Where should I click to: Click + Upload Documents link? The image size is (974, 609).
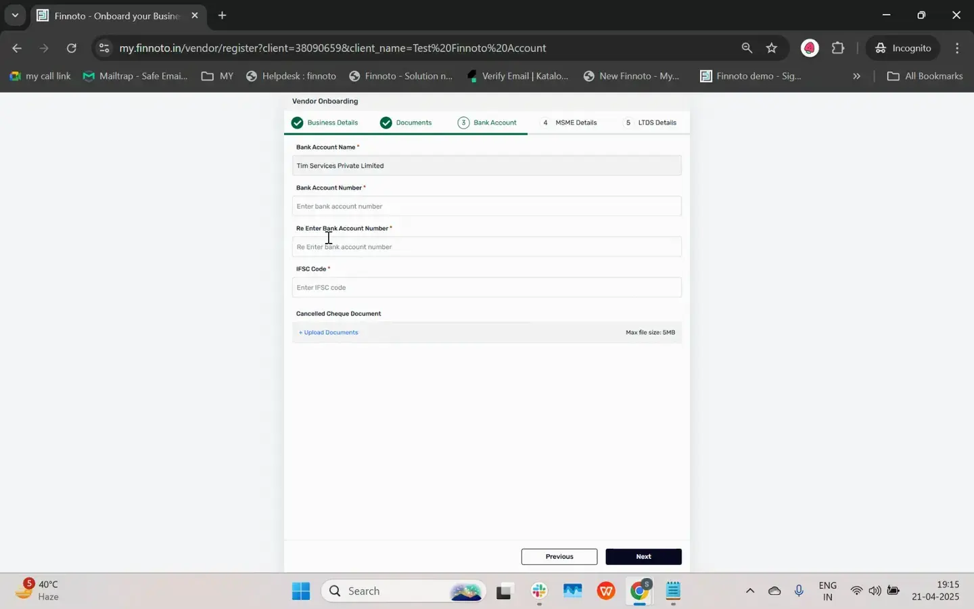pyautogui.click(x=329, y=332)
